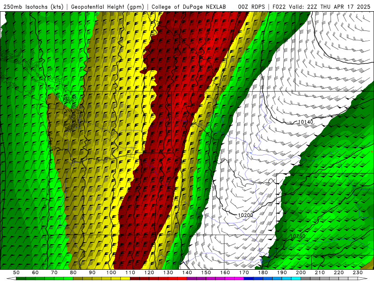This screenshot has height=281, width=374.
Task: Click the 160 value on the color scale
Action: pos(225,273)
